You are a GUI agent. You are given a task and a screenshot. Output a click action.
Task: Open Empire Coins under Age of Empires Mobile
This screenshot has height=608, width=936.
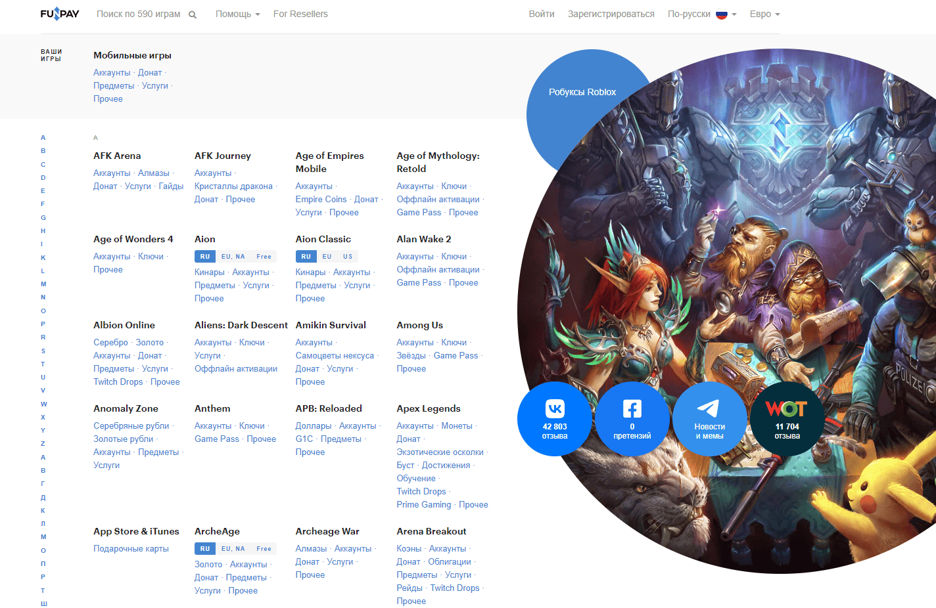click(x=321, y=200)
